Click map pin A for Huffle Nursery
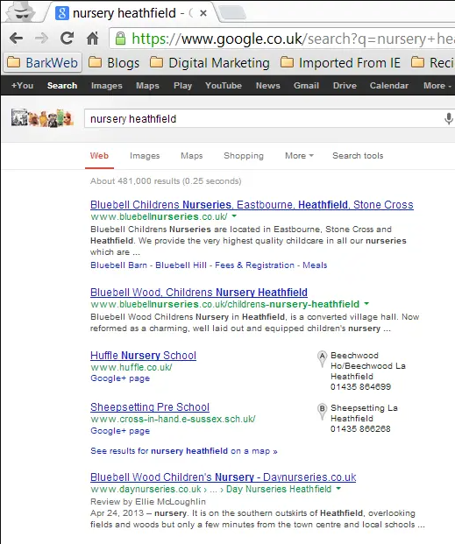This screenshot has height=544, width=455. tap(322, 359)
